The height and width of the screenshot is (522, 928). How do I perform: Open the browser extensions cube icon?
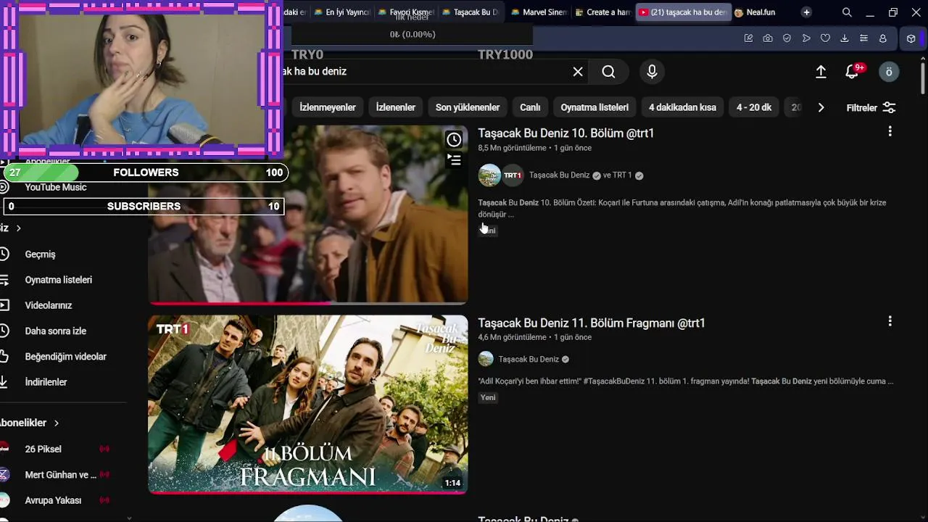coord(911,38)
